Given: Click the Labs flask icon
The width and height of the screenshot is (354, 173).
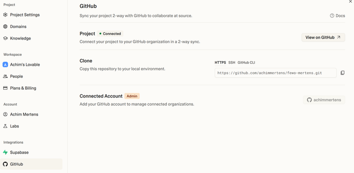Looking at the screenshot, I should coord(5,126).
